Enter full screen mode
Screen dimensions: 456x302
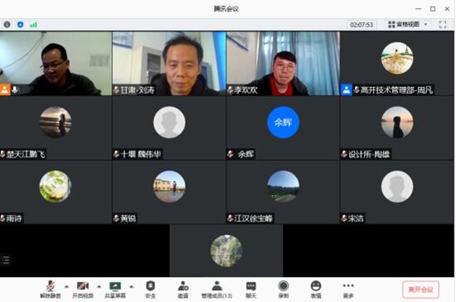click(x=443, y=24)
